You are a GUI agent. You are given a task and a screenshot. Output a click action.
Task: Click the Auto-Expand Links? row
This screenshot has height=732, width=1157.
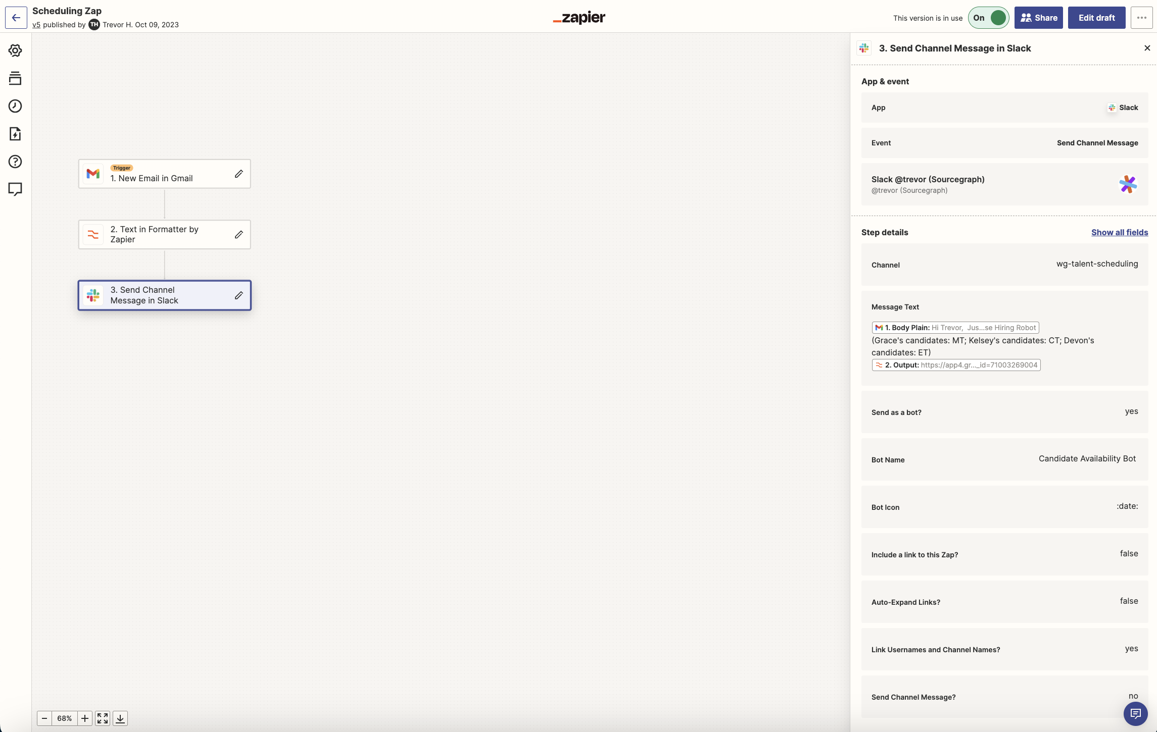1004,602
